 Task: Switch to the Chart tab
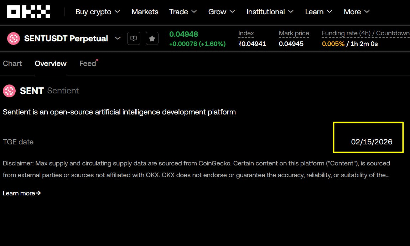[x=12, y=63]
